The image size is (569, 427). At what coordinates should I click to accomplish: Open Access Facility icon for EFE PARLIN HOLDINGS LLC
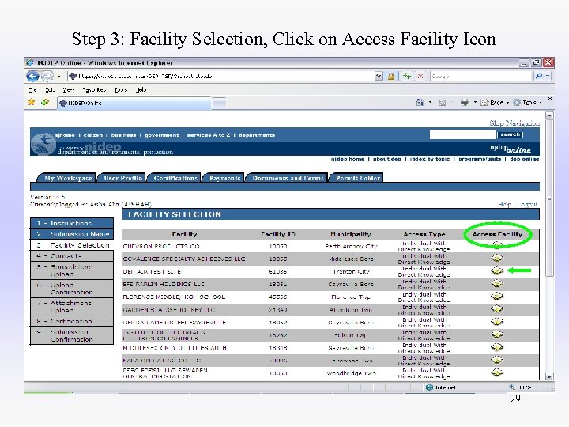tap(497, 284)
